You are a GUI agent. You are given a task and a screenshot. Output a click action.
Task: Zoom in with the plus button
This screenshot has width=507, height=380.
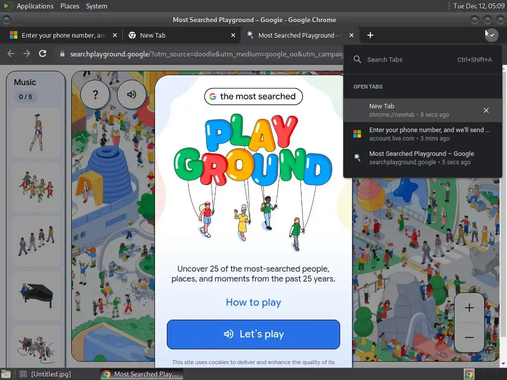(x=469, y=308)
